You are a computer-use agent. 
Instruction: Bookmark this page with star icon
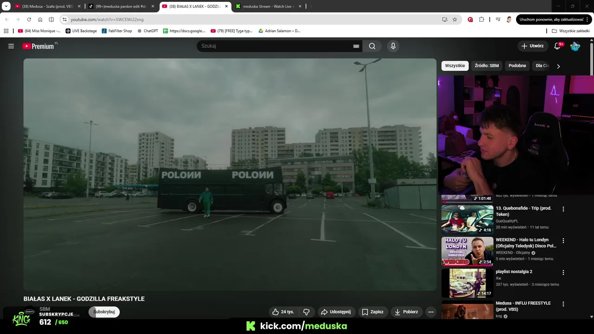click(455, 19)
